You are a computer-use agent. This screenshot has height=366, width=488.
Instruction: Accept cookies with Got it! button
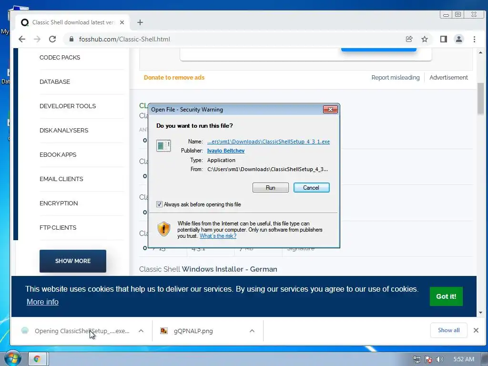[446, 296]
